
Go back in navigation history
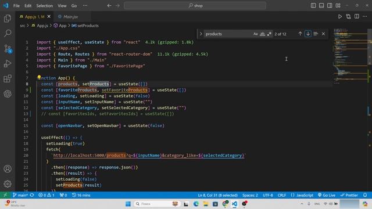[x=109, y=5]
